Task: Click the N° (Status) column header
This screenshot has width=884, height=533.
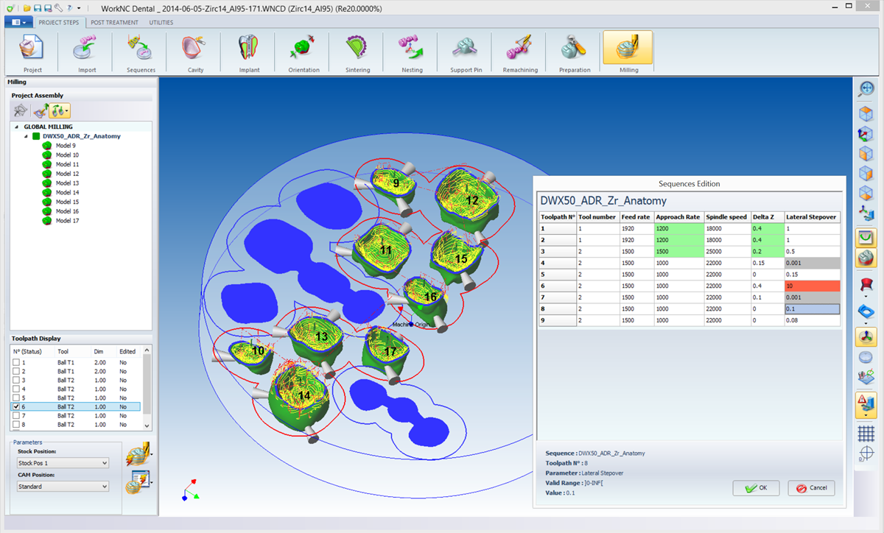Action: (x=33, y=352)
